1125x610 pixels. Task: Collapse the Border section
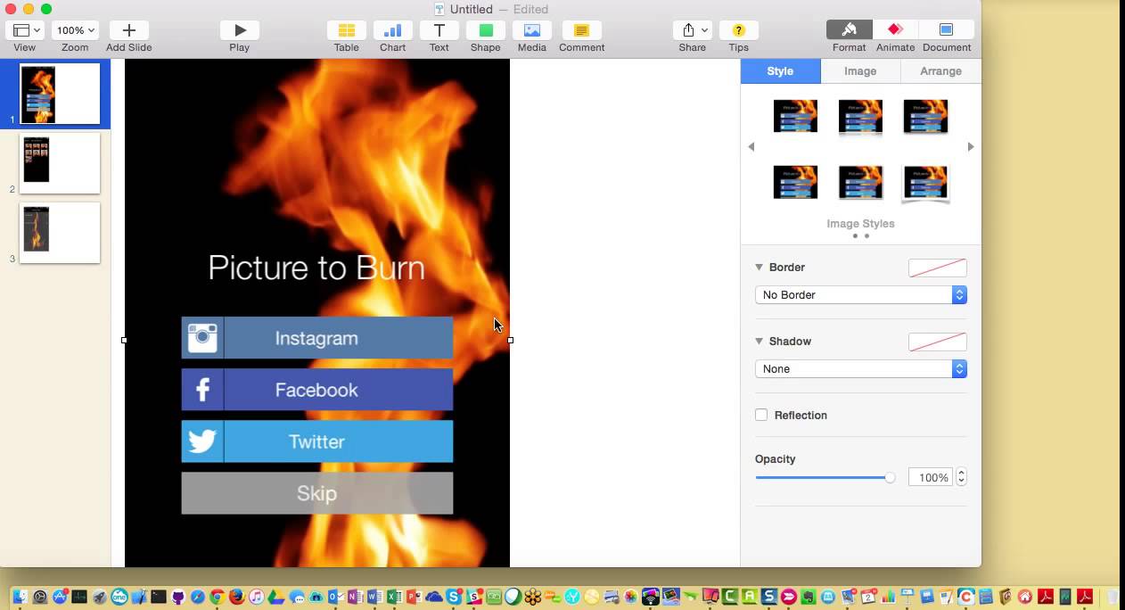(x=760, y=268)
